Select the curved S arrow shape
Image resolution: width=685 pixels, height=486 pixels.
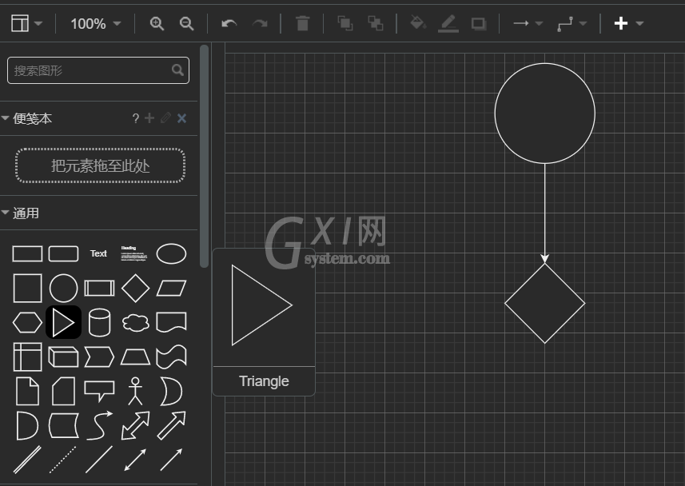(99, 425)
